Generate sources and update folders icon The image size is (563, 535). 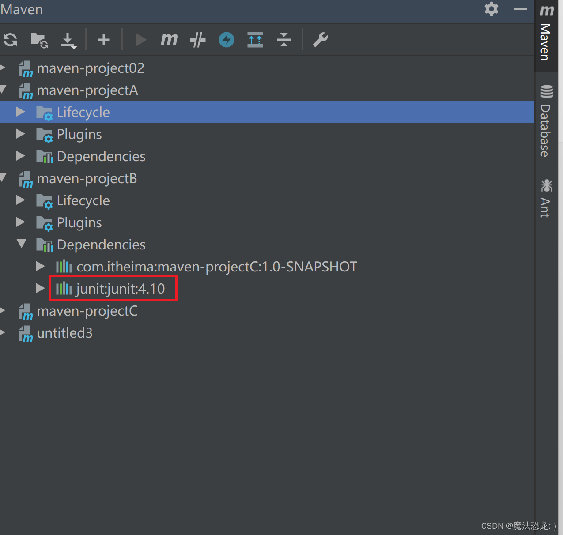coord(39,40)
